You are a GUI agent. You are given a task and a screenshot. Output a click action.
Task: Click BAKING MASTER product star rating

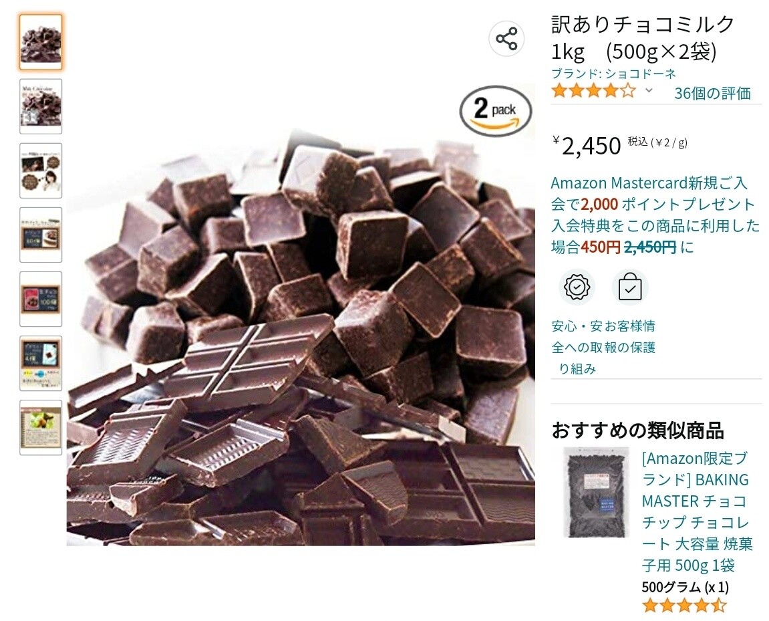click(x=684, y=606)
